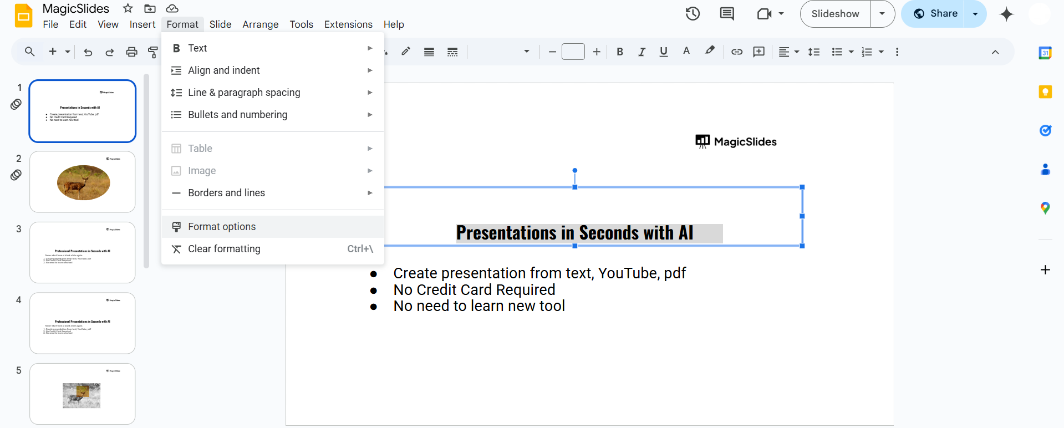The image size is (1064, 428).
Task: Open Google Keep side panel icon
Action: point(1045,92)
